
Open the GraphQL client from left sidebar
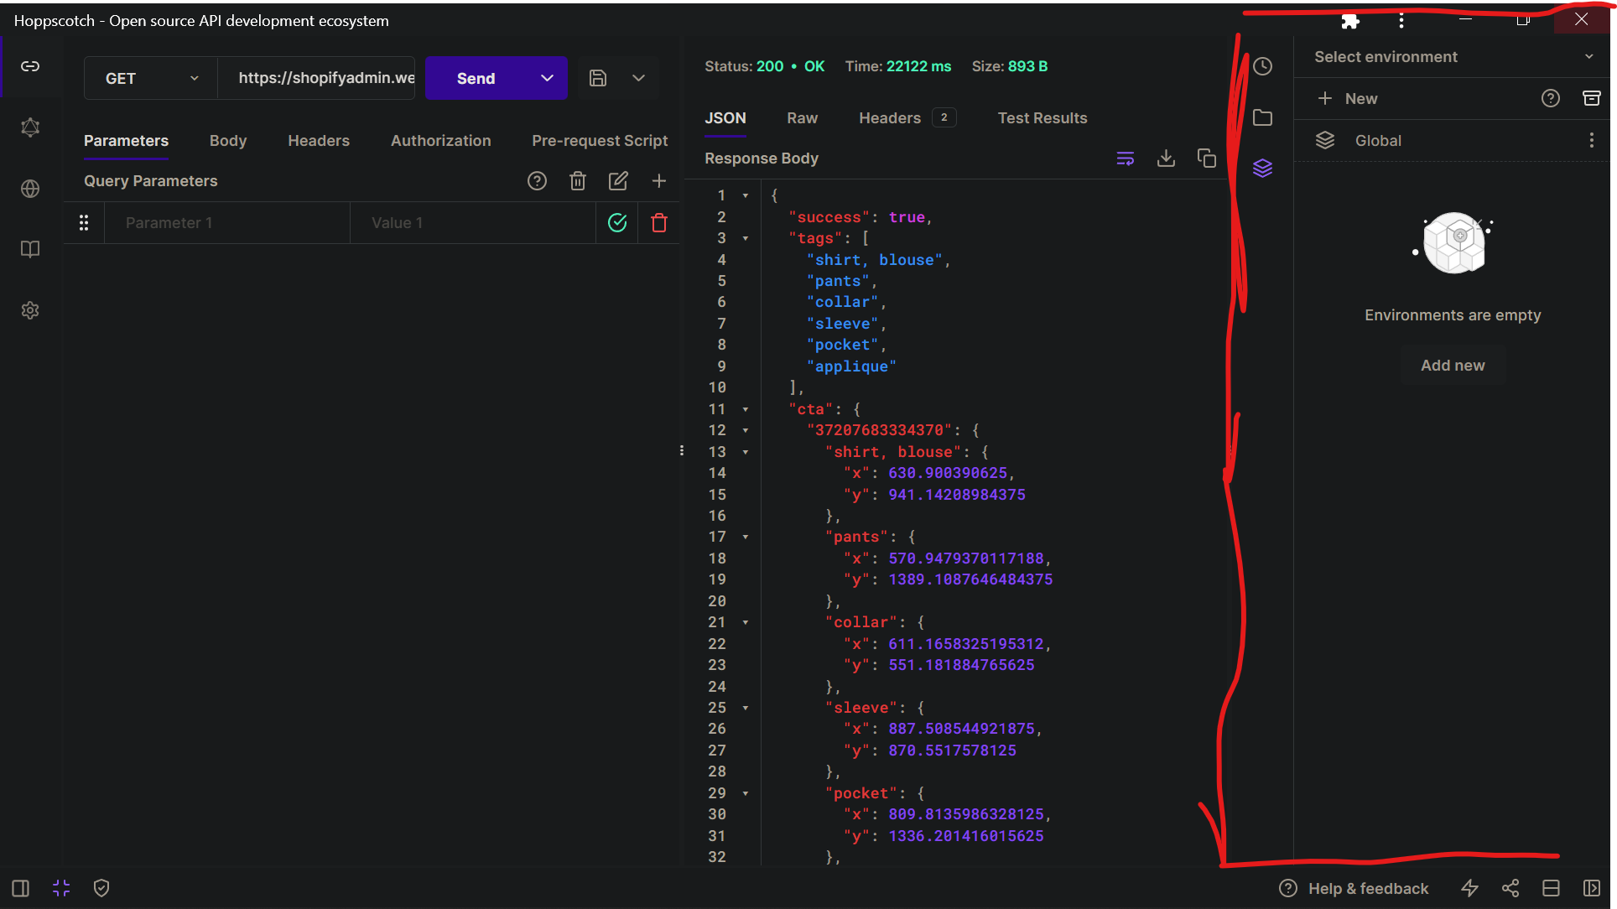pos(30,127)
